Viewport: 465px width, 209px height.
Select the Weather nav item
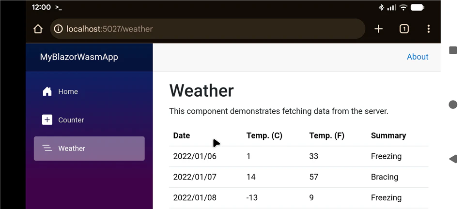[x=89, y=149]
